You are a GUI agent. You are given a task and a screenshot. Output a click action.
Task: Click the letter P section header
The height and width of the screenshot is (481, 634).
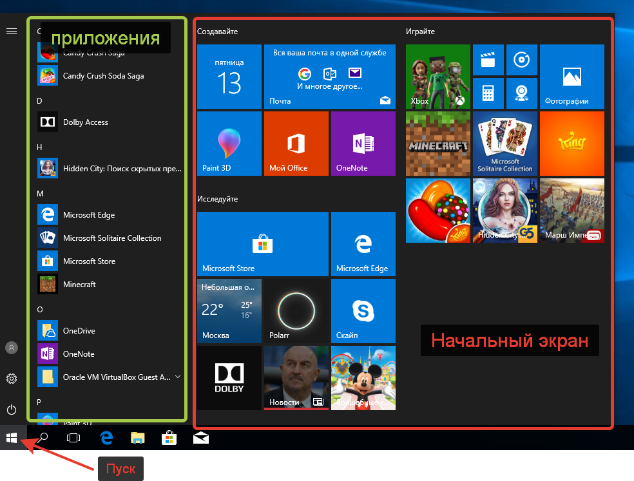point(39,402)
